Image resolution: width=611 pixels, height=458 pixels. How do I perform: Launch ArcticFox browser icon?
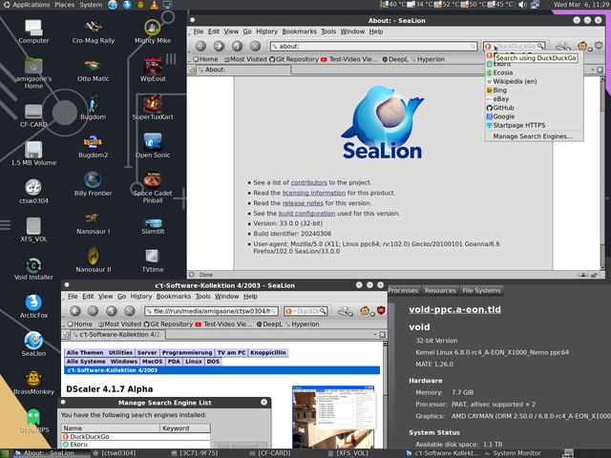[x=33, y=306]
